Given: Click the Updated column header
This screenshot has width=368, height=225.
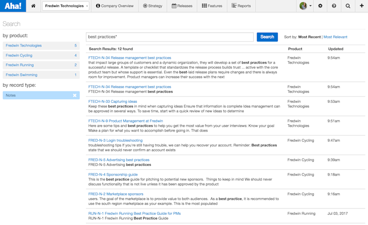Looking at the screenshot, I should (x=336, y=49).
